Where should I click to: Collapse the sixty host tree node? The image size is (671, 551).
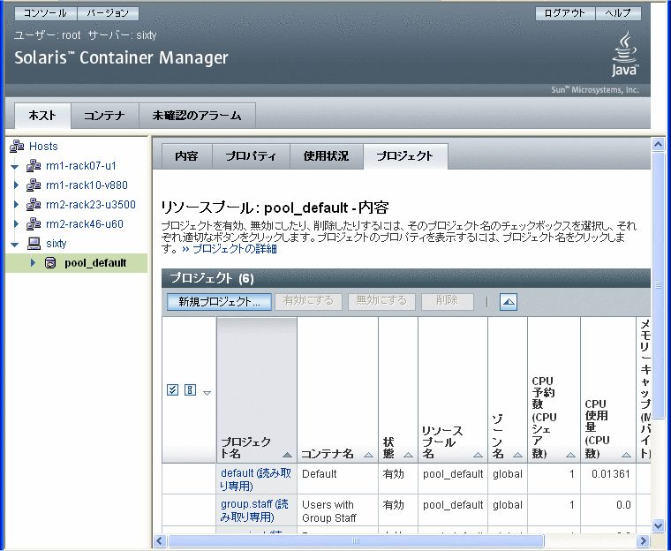pyautogui.click(x=15, y=244)
